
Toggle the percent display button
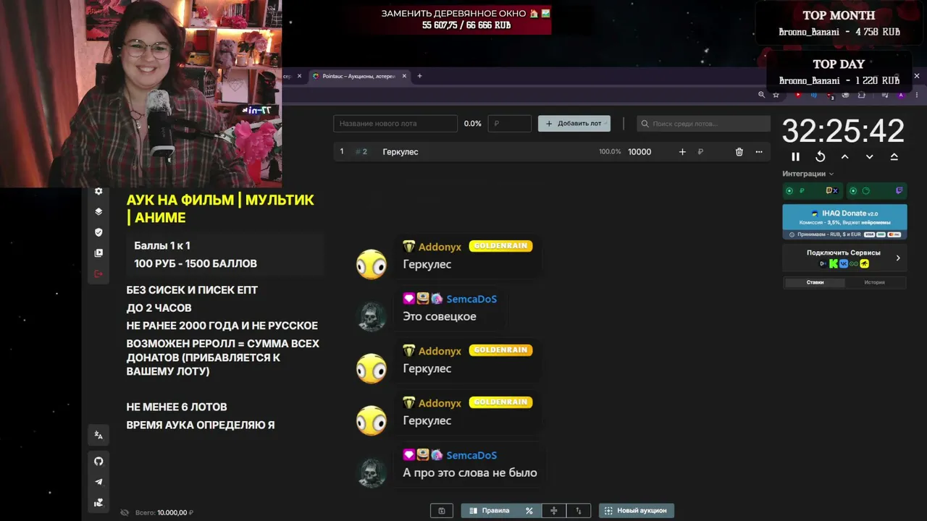click(x=529, y=511)
